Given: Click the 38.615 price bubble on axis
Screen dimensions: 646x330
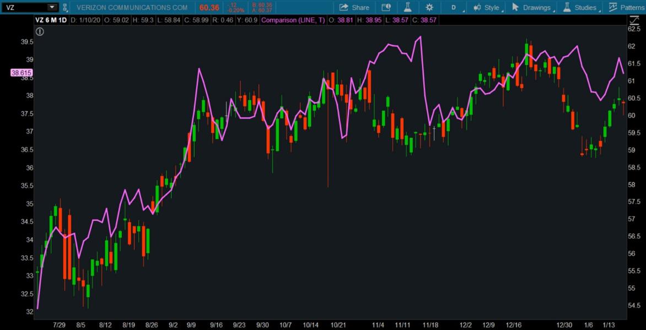Looking at the screenshot, I should (21, 73).
